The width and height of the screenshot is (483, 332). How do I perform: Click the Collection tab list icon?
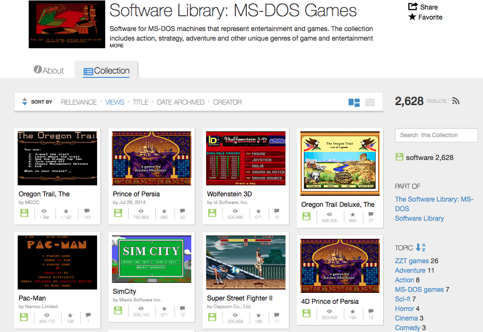(88, 71)
